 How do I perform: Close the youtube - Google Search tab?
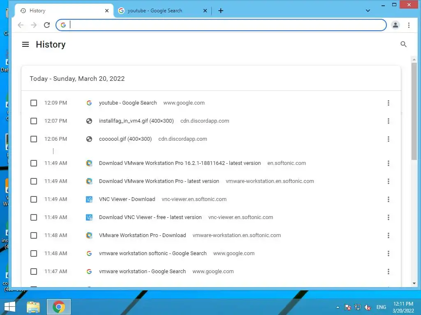(x=205, y=11)
